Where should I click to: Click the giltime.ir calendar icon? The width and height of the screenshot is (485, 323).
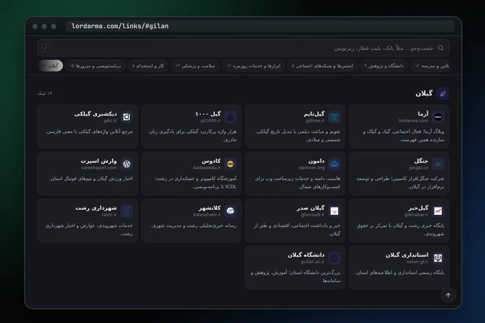(334, 117)
